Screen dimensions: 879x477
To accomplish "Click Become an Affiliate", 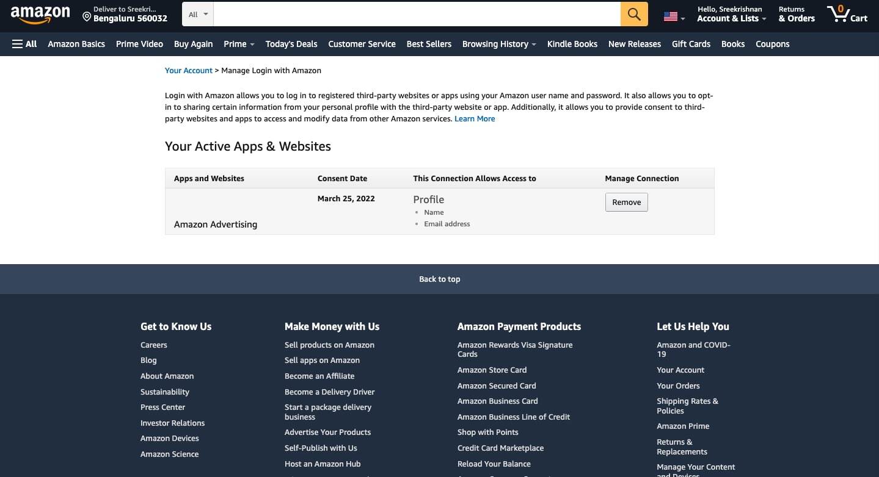I will pyautogui.click(x=319, y=376).
